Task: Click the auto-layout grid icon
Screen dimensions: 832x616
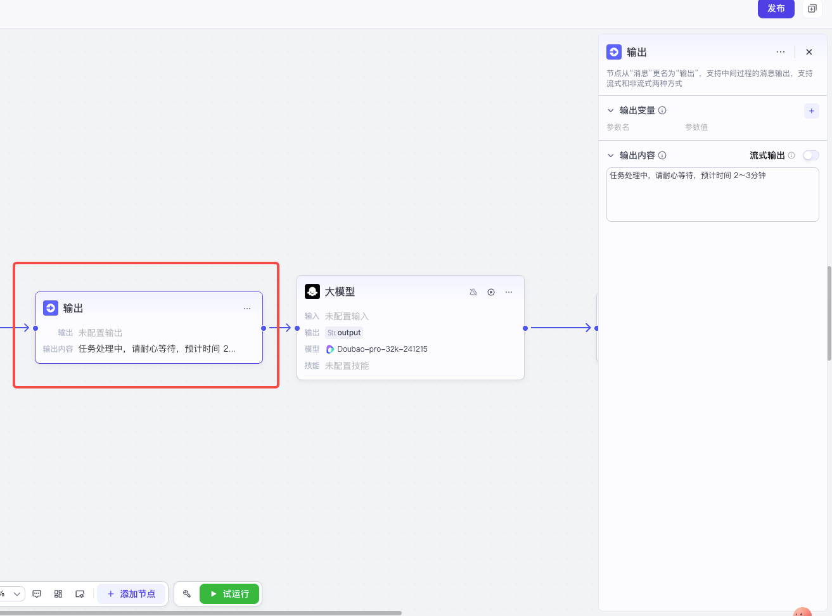Action: [x=58, y=594]
